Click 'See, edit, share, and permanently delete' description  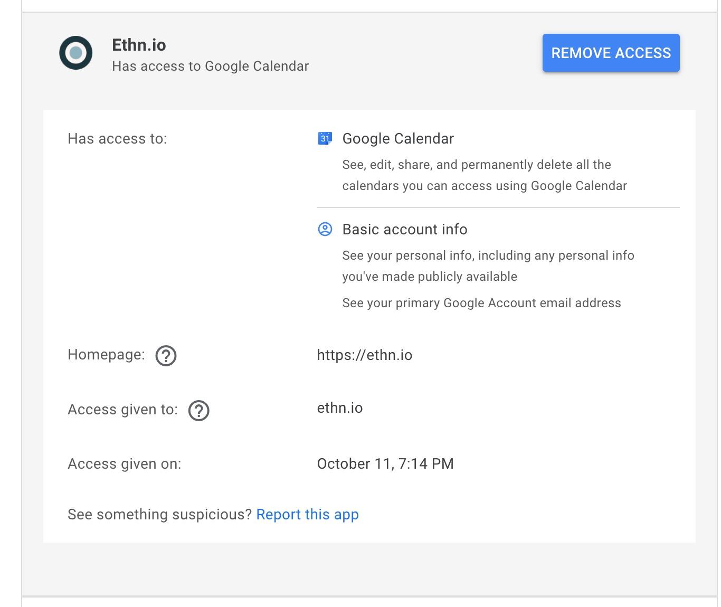(485, 175)
